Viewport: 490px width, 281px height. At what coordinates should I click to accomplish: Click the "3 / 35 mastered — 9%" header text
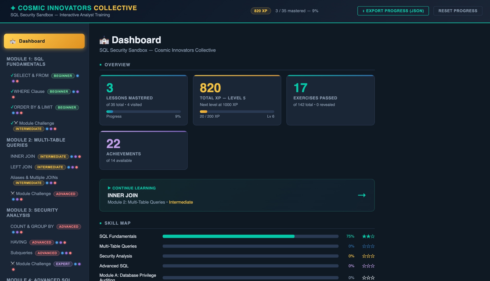[x=297, y=11]
